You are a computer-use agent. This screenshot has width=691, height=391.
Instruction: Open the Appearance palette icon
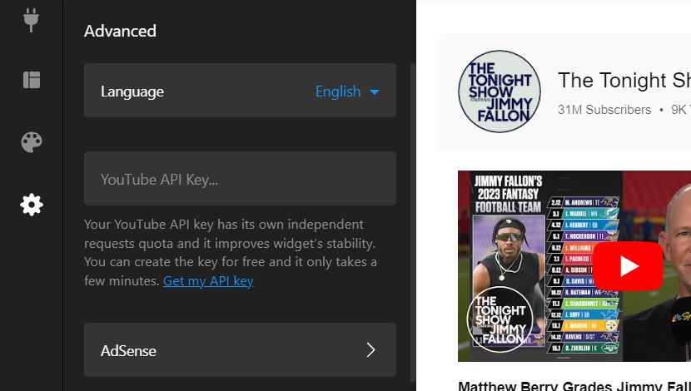click(x=32, y=142)
